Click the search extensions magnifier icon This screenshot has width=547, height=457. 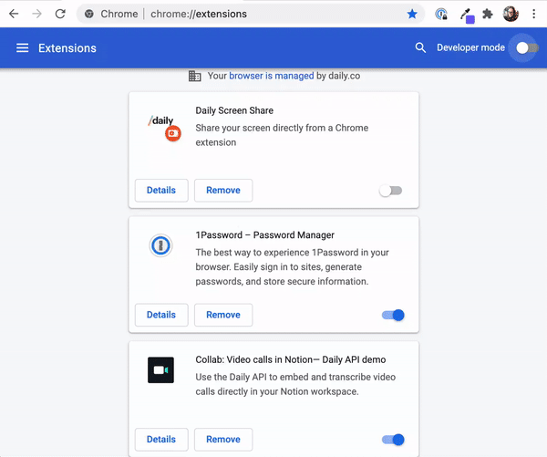point(420,47)
